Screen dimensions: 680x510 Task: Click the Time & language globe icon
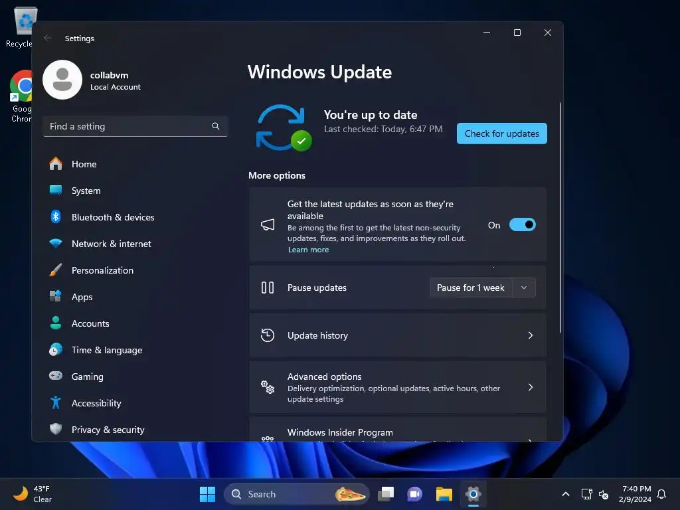click(56, 349)
